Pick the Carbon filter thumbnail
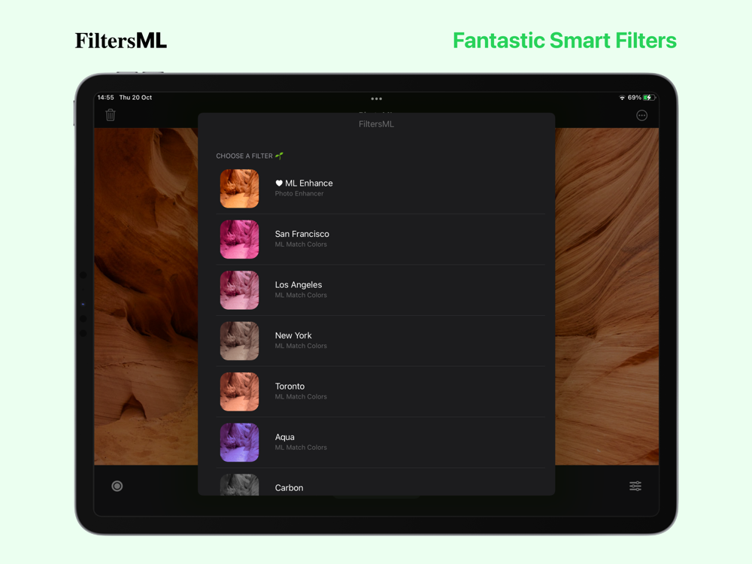 239,485
